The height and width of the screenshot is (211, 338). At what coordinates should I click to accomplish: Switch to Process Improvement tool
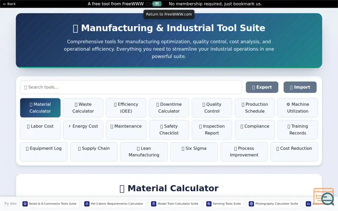244,151
